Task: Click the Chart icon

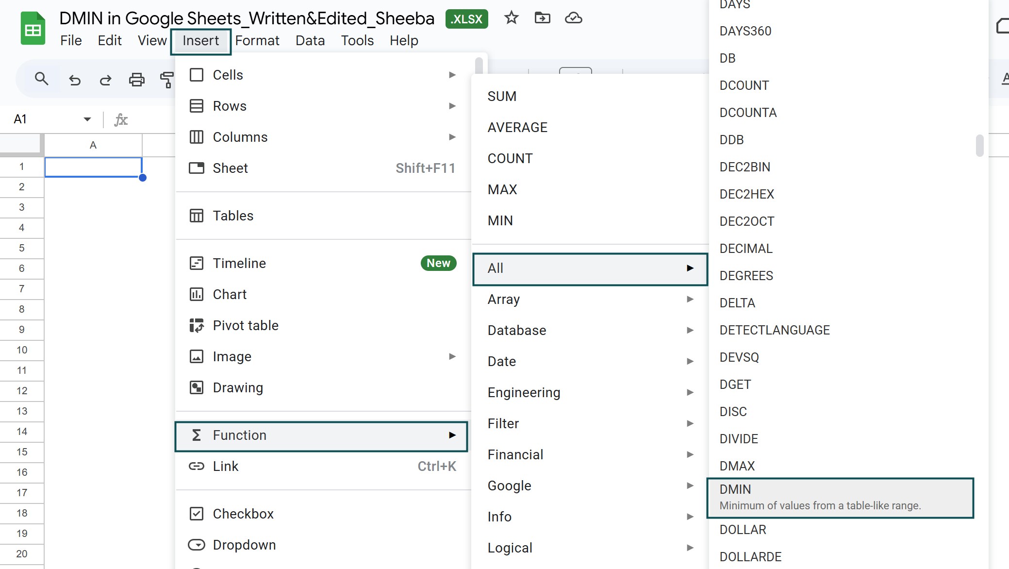Action: (x=197, y=294)
